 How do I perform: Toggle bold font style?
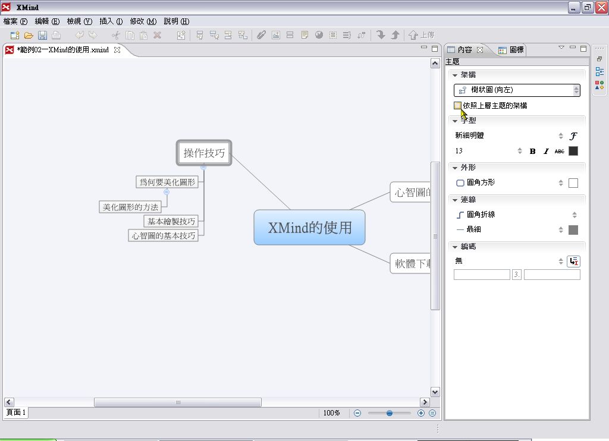pos(532,152)
